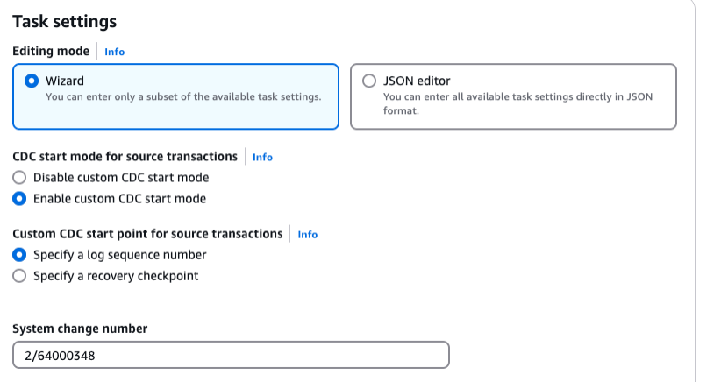Click the Wizard tile description text

point(182,96)
